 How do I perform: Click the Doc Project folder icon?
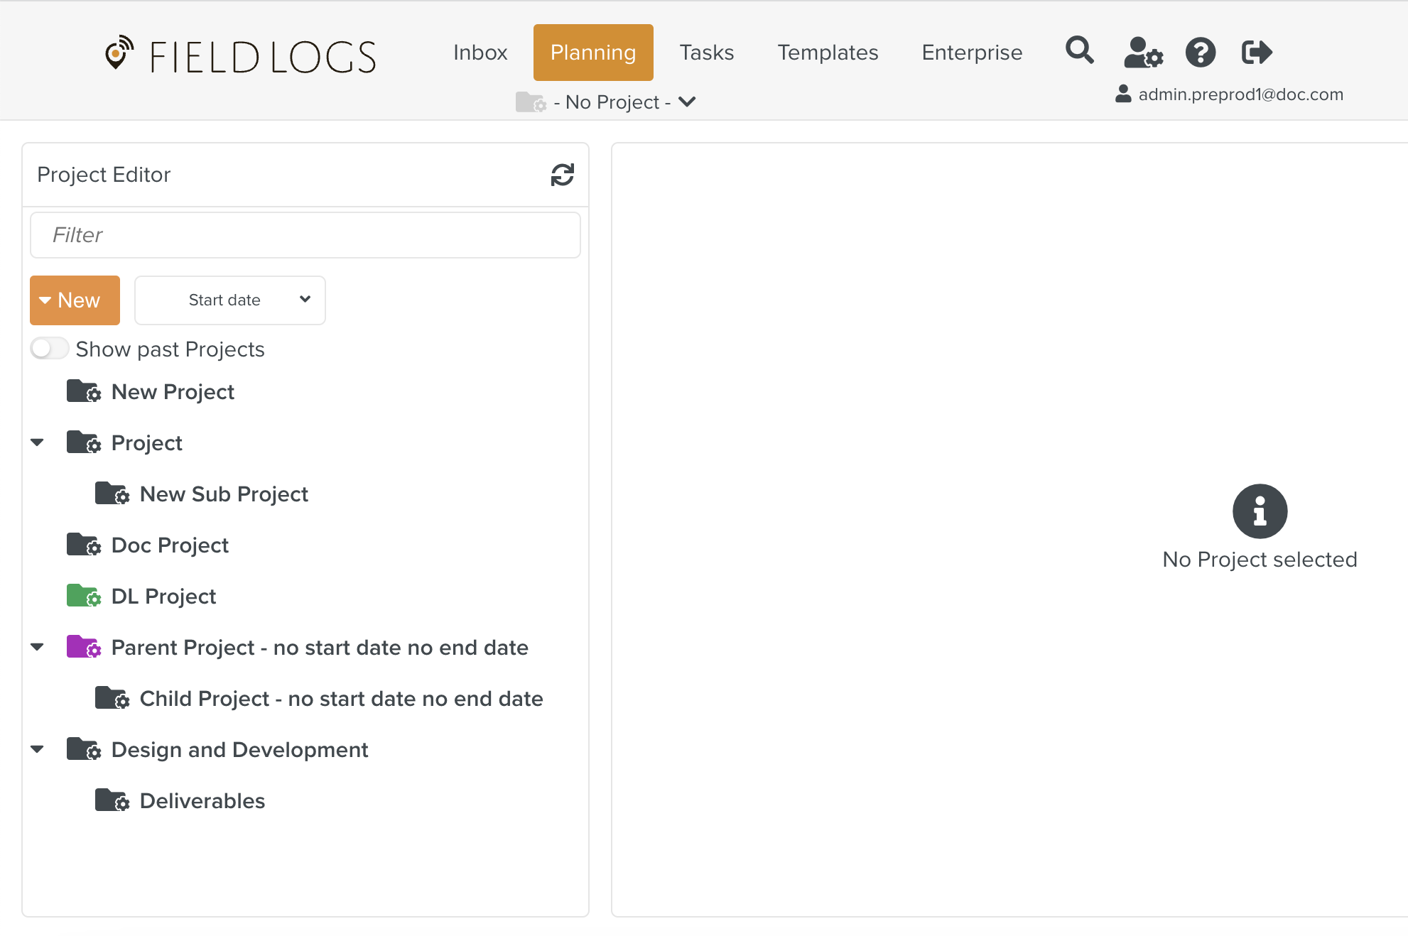tap(83, 545)
